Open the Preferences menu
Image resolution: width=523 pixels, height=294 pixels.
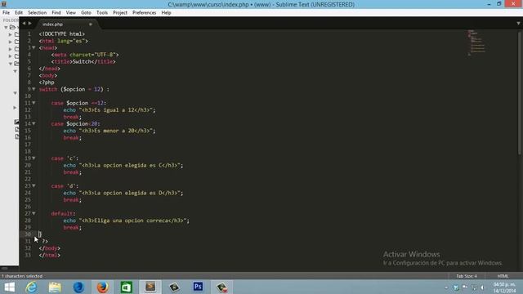[144, 13]
